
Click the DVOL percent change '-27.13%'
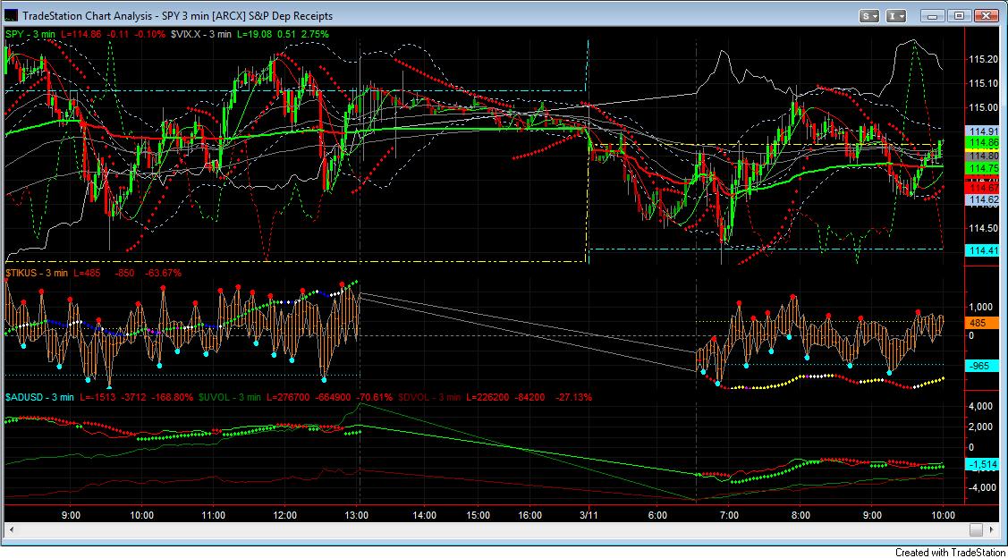[573, 398]
